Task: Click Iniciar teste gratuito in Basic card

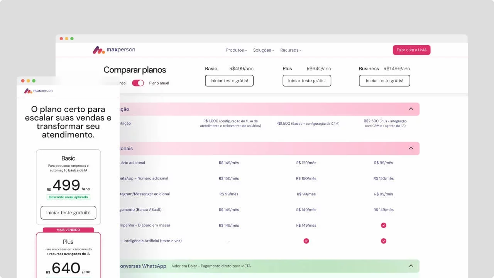Action: [68, 213]
